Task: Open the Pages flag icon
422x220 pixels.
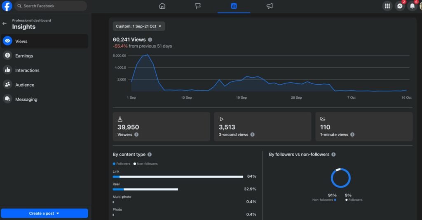Action: coord(198,6)
